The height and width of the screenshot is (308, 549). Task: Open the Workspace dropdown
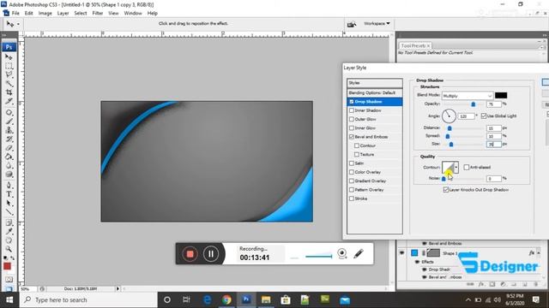tap(377, 23)
